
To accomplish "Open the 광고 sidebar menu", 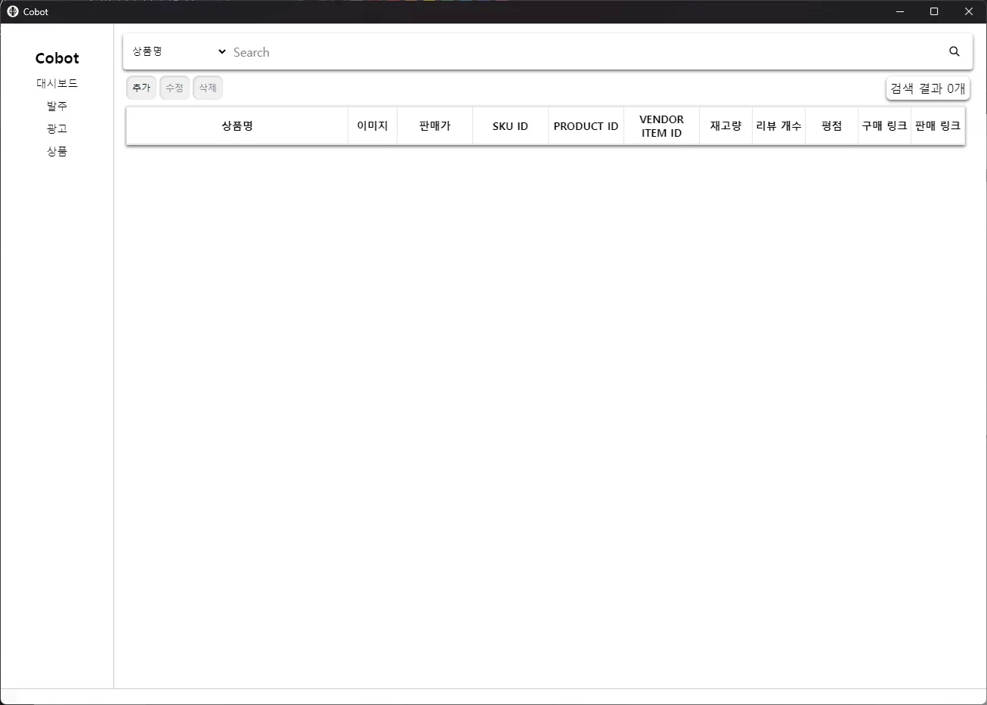I will [57, 128].
